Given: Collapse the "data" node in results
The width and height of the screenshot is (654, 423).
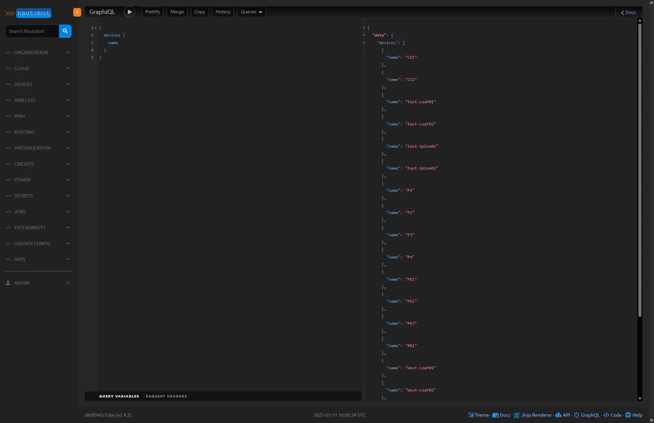Looking at the screenshot, I should 364,35.
